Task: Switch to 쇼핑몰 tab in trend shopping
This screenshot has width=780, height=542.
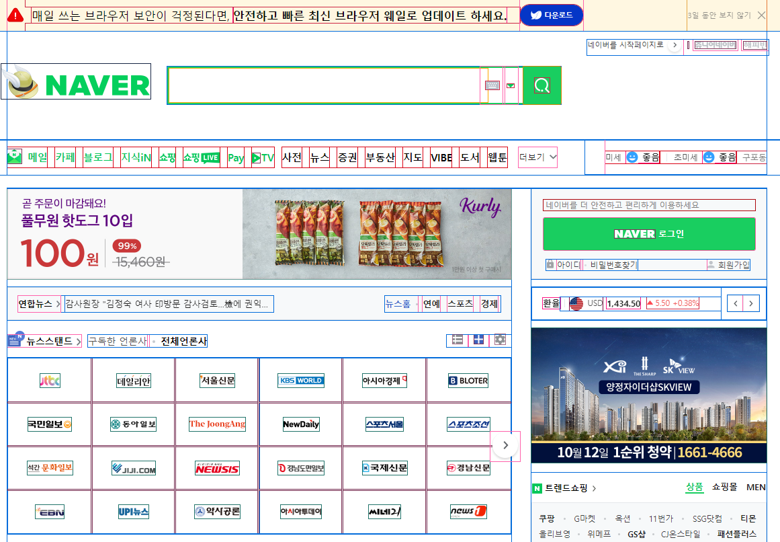Action: point(724,488)
